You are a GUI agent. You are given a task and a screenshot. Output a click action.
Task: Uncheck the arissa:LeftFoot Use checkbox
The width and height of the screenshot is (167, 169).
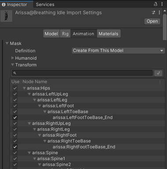(x=15, y=106)
